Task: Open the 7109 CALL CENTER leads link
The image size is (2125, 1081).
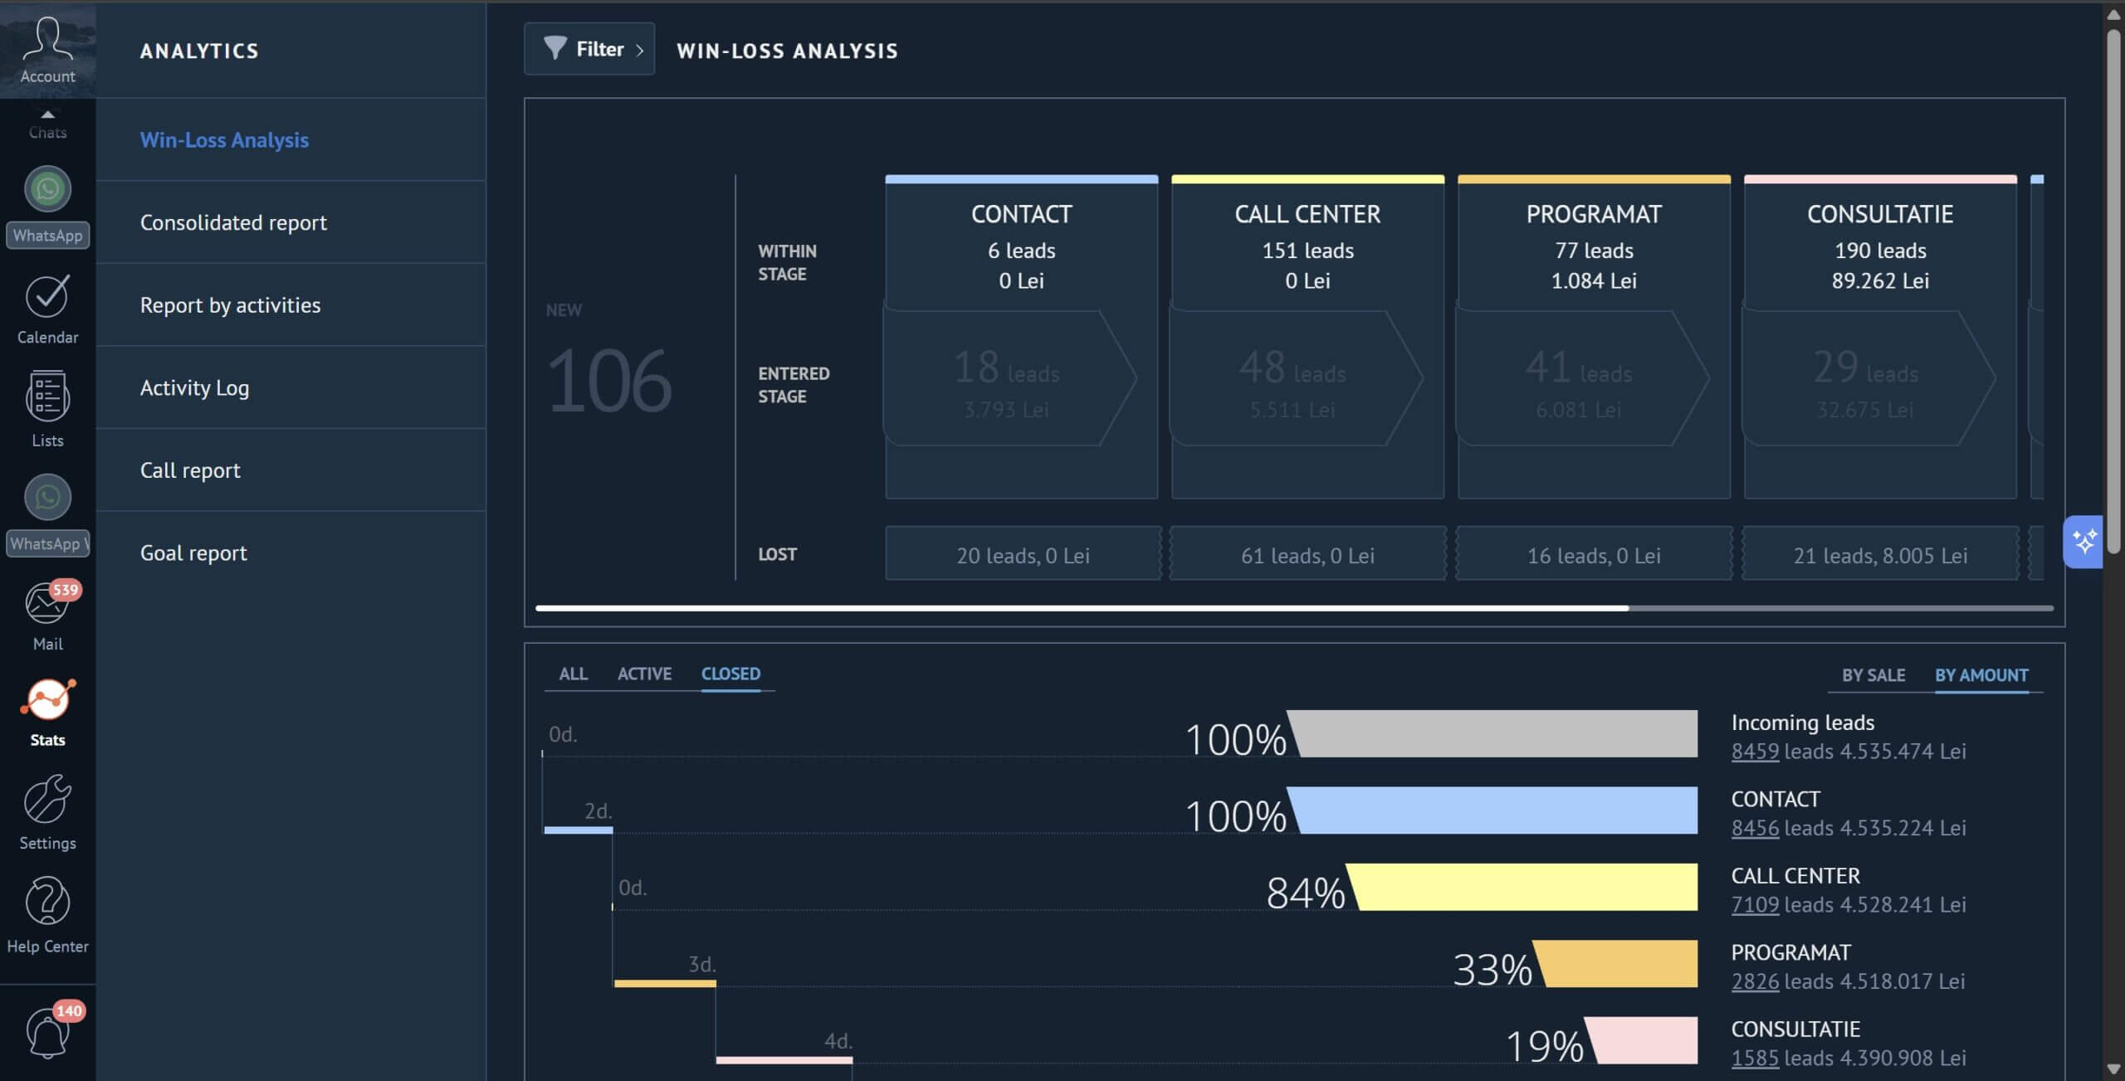Action: (1755, 905)
